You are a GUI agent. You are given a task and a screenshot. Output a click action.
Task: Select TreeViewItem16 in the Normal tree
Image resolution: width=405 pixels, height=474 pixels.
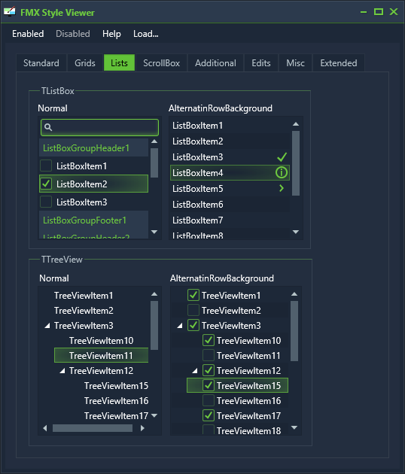[116, 401]
